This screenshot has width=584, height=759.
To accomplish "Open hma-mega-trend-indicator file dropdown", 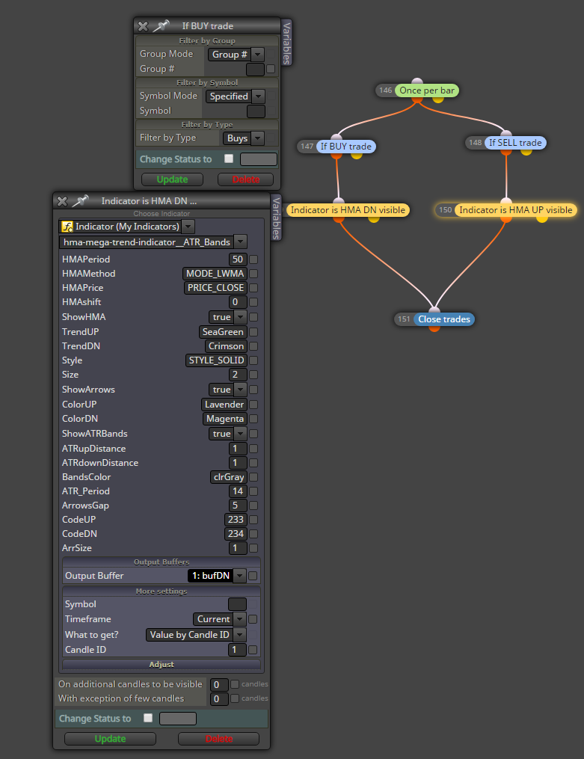I will pos(241,242).
